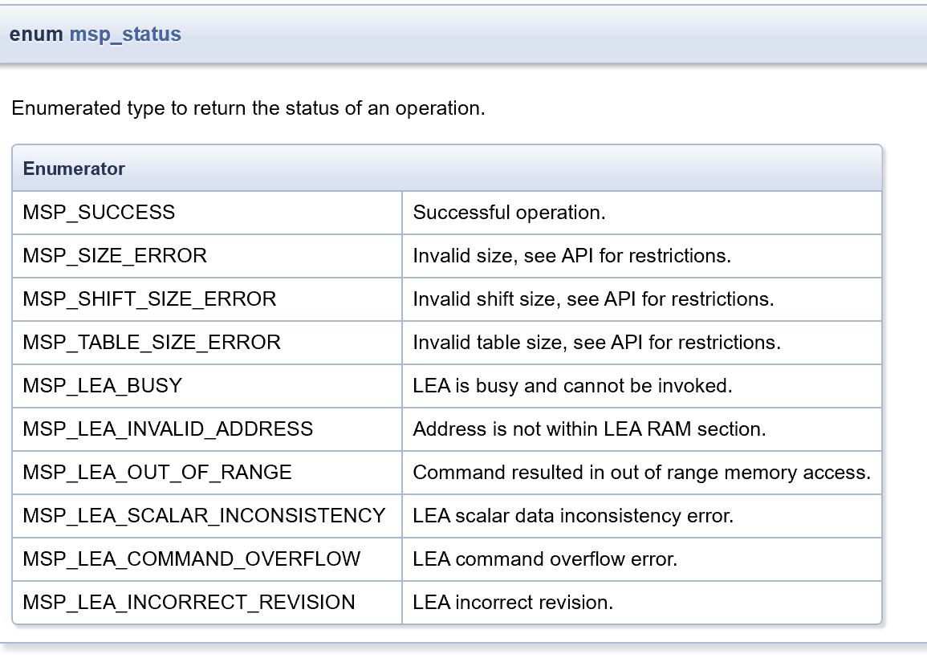Click the MSP_LEA_BUSY enumerator name
This screenshot has width=927, height=658.
click(103, 386)
